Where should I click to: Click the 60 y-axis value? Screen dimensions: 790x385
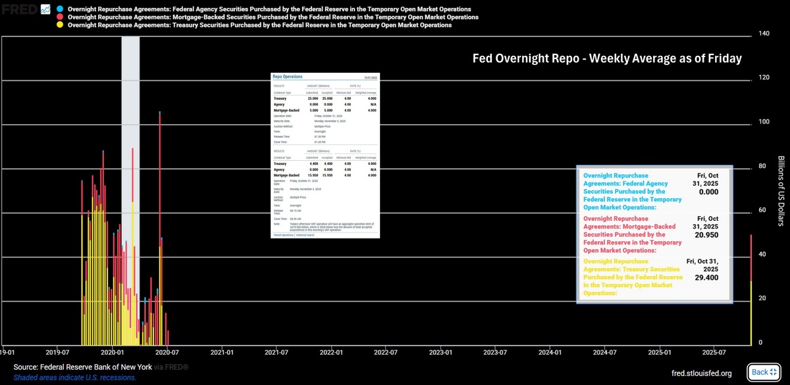point(763,210)
